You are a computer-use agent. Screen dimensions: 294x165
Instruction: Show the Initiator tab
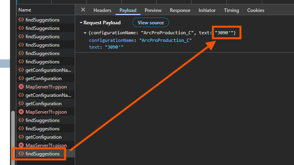pyautogui.click(x=207, y=10)
